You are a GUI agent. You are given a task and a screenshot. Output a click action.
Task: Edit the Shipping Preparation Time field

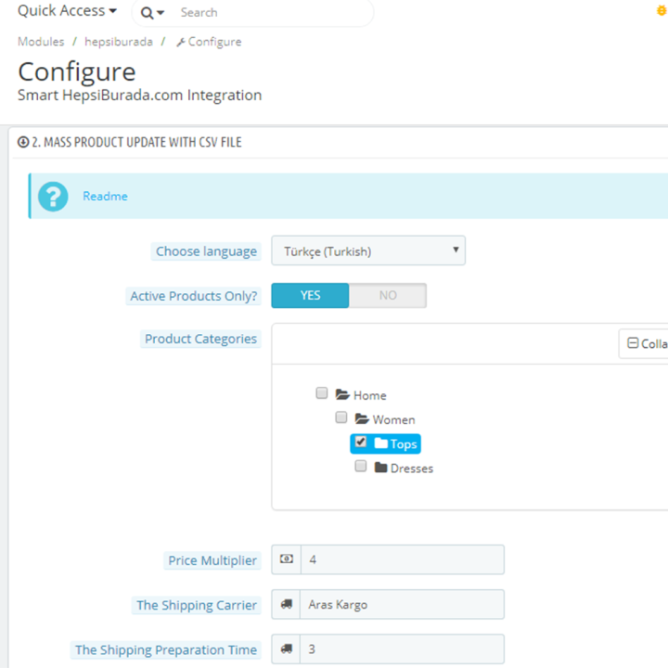402,649
